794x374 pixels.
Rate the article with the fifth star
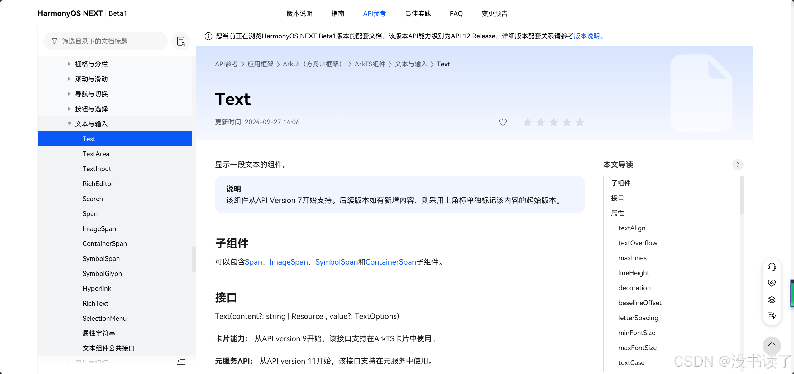click(x=580, y=122)
